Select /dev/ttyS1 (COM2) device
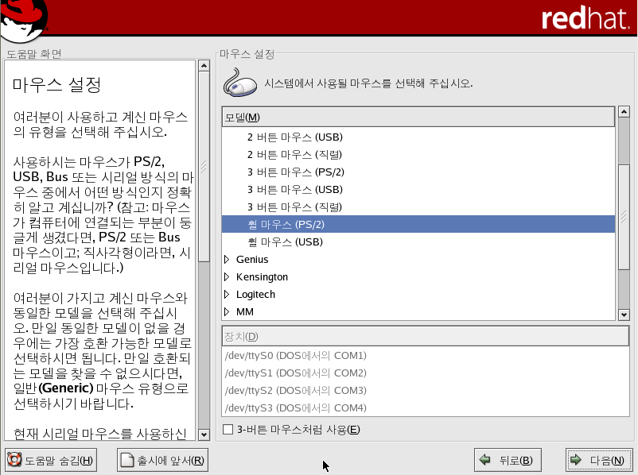The height and width of the screenshot is (475, 638). [426, 373]
